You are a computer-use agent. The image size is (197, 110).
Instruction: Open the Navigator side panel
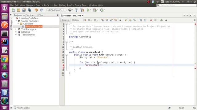coord(11,23)
